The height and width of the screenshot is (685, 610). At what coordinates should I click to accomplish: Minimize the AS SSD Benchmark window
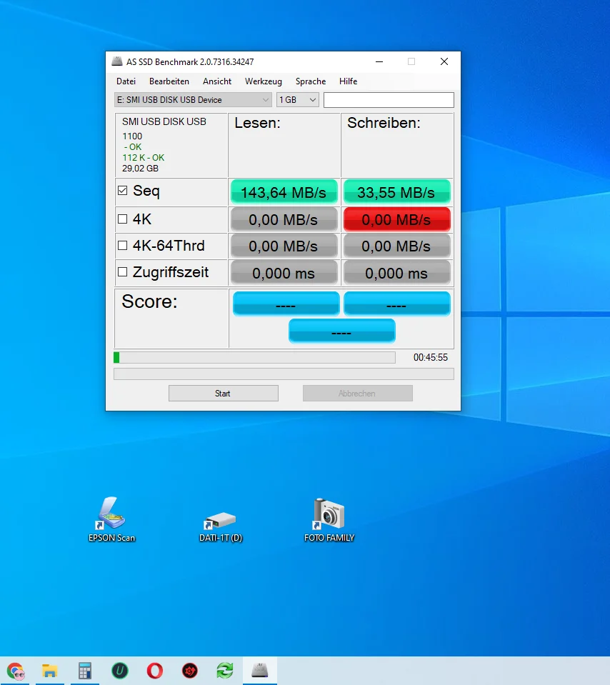379,61
